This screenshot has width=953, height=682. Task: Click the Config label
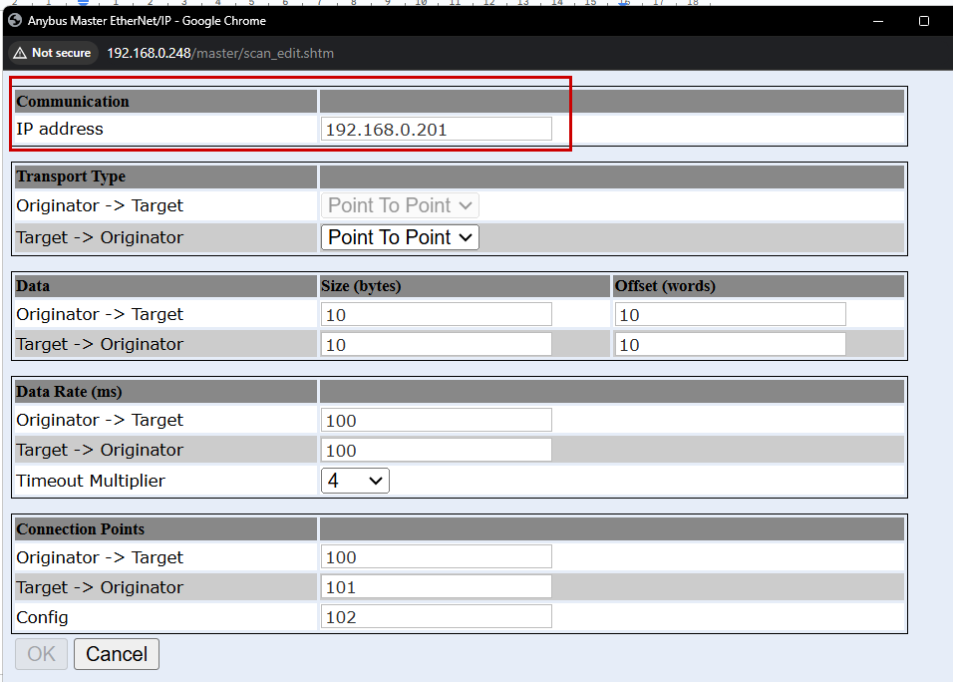click(x=42, y=617)
